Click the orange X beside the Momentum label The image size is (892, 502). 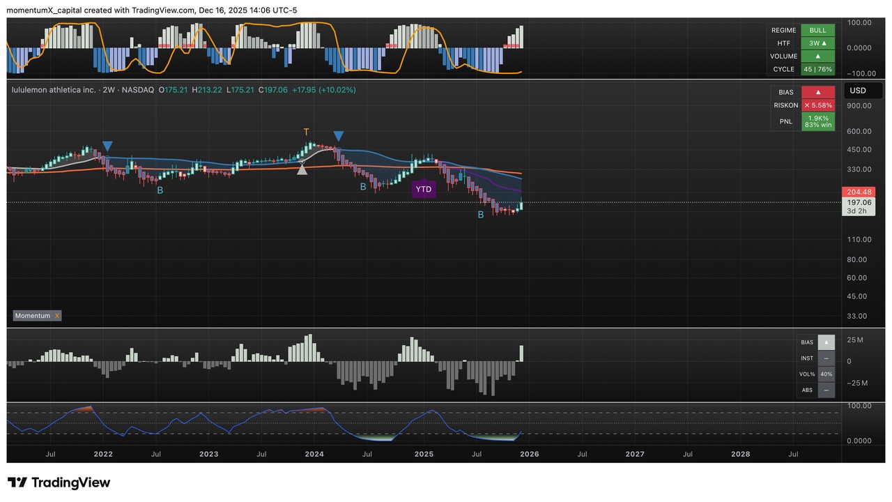(57, 316)
